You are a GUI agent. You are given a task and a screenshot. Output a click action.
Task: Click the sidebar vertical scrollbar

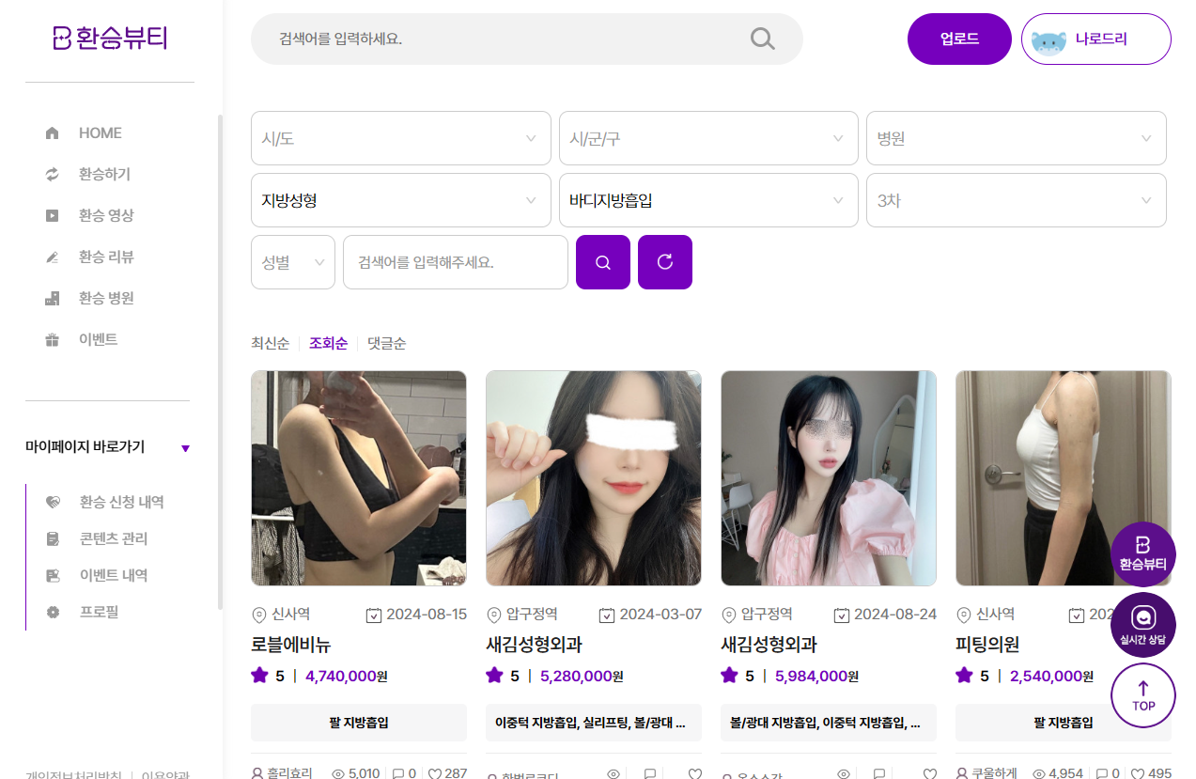click(x=220, y=363)
